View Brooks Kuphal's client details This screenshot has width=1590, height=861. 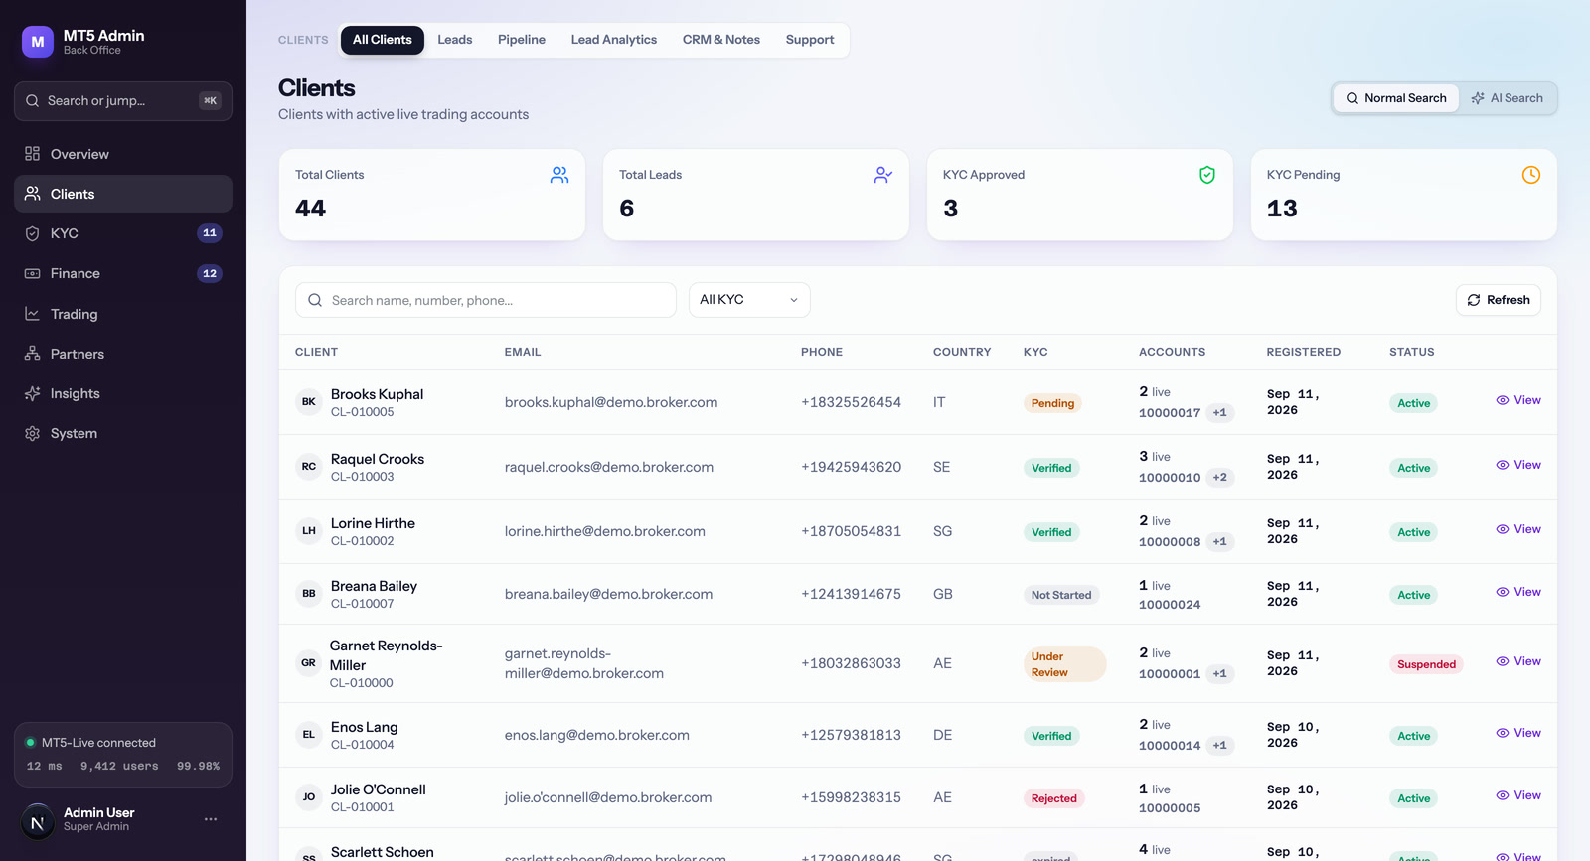pos(1518,400)
